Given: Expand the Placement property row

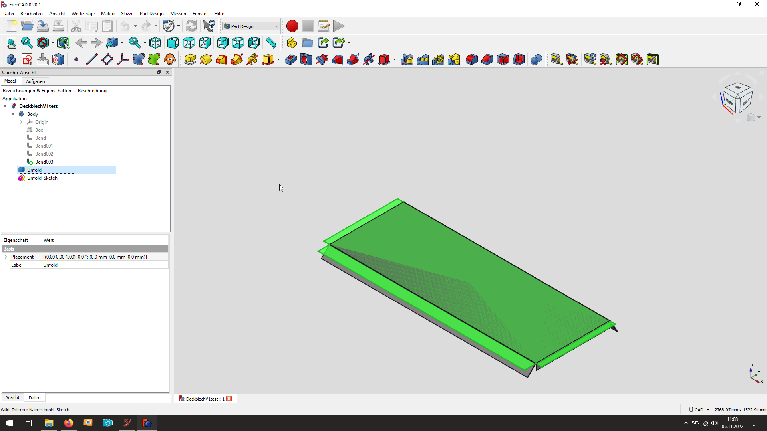Looking at the screenshot, I should [x=6, y=257].
